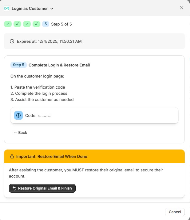This screenshot has height=220, width=190.
Task: Go back using the Back link
Action: coord(21,133)
